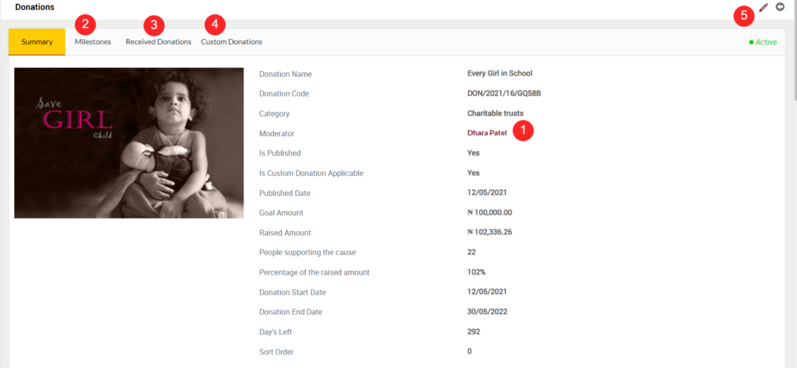Click the Raised Amount value 102,336.26

coord(490,233)
